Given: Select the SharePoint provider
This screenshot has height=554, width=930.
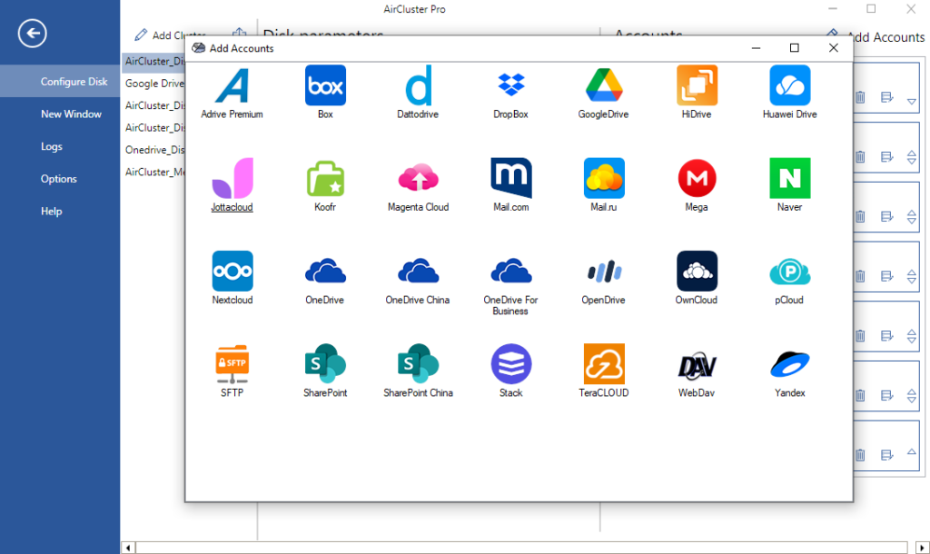Looking at the screenshot, I should click(x=325, y=364).
